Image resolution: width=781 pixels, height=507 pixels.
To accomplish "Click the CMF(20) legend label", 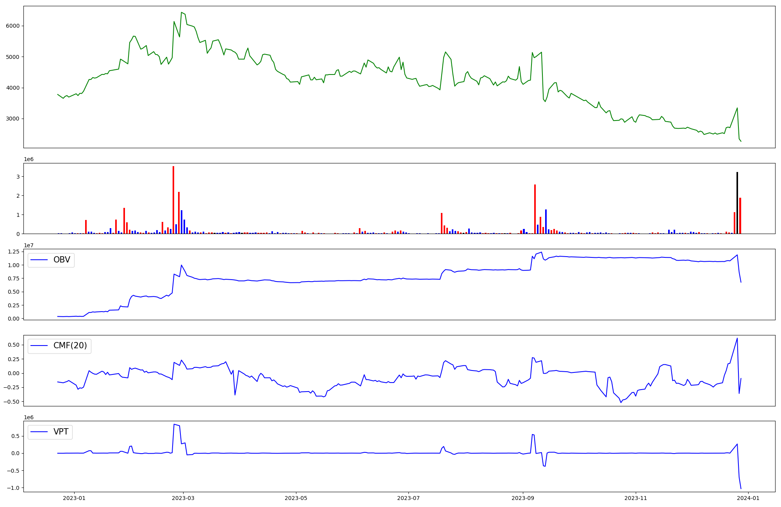I will coord(70,346).
